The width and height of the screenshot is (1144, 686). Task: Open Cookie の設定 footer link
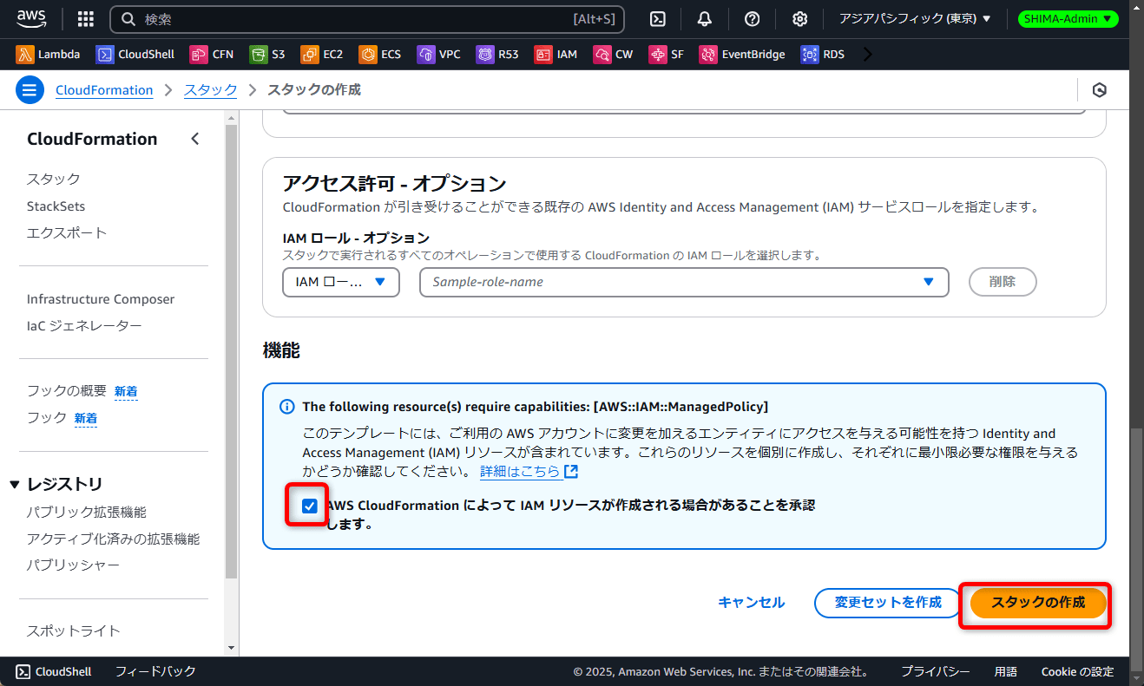pyautogui.click(x=1077, y=671)
